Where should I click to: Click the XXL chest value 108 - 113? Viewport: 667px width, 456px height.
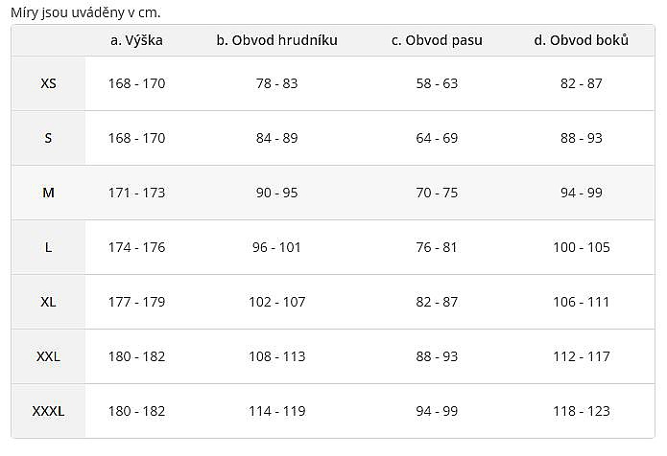[x=276, y=356]
